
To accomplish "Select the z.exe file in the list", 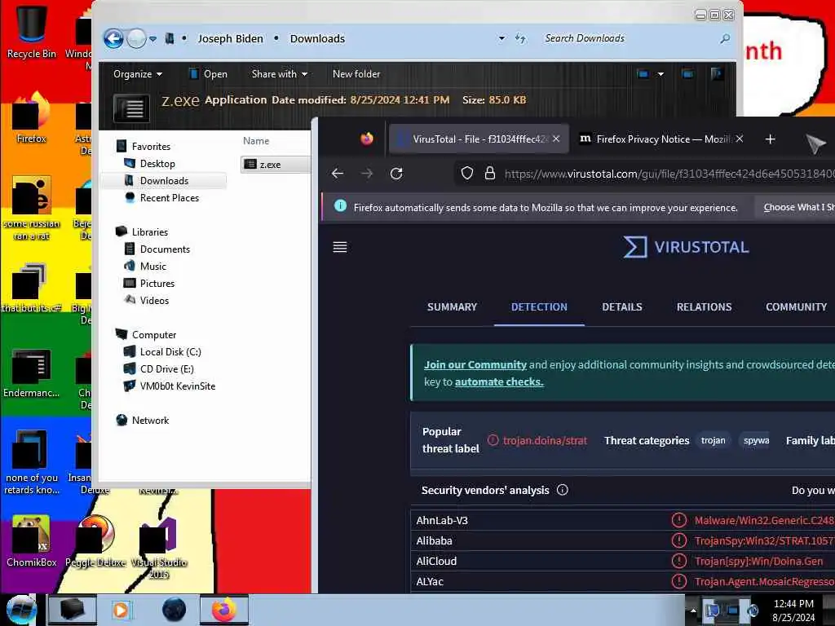I will click(275, 165).
